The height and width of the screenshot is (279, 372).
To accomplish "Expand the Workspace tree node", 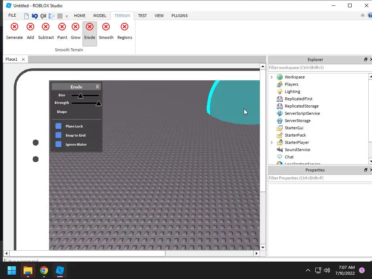I will (272, 77).
